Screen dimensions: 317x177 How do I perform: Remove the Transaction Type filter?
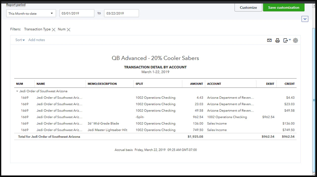(x=54, y=29)
